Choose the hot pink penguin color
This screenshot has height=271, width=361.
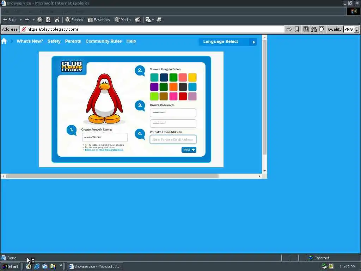coord(173,96)
